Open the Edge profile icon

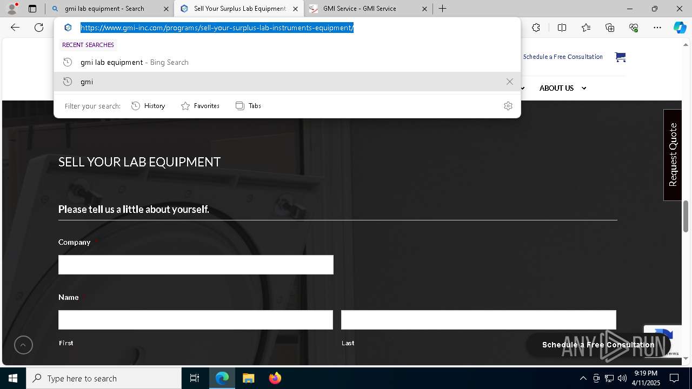(x=12, y=8)
